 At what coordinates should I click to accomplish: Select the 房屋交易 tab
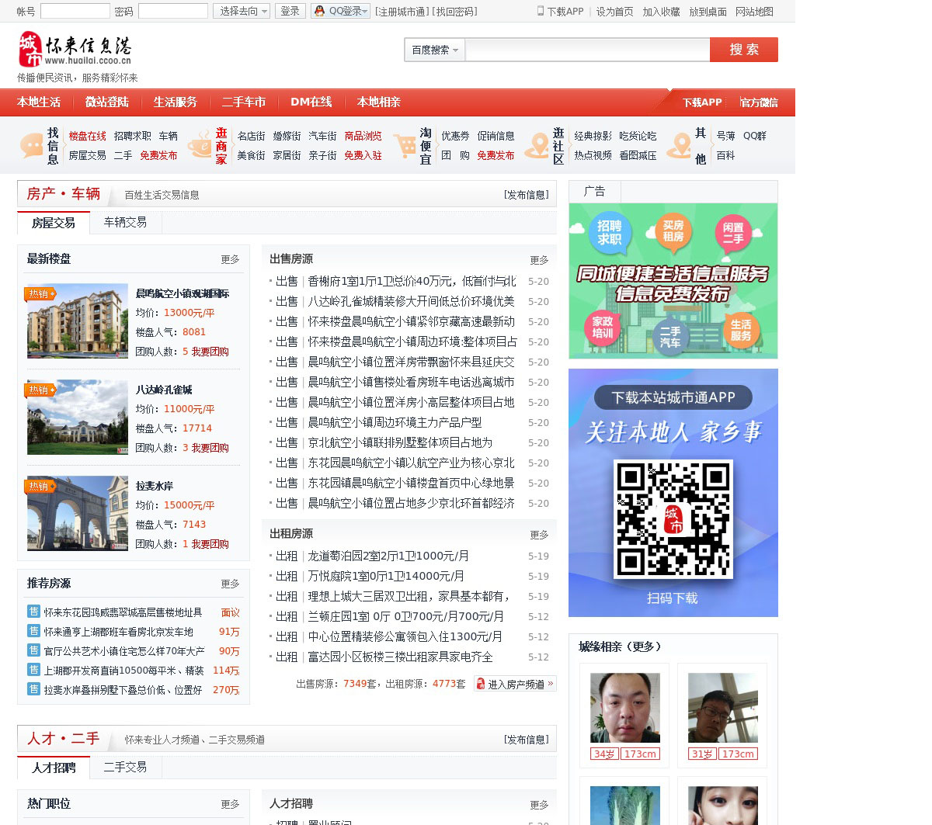coord(54,223)
